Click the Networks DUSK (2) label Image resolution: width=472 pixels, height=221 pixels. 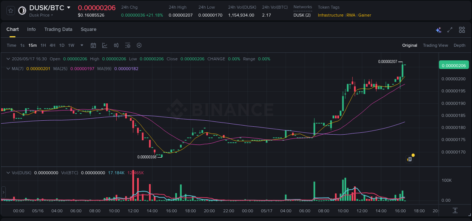tap(302, 15)
